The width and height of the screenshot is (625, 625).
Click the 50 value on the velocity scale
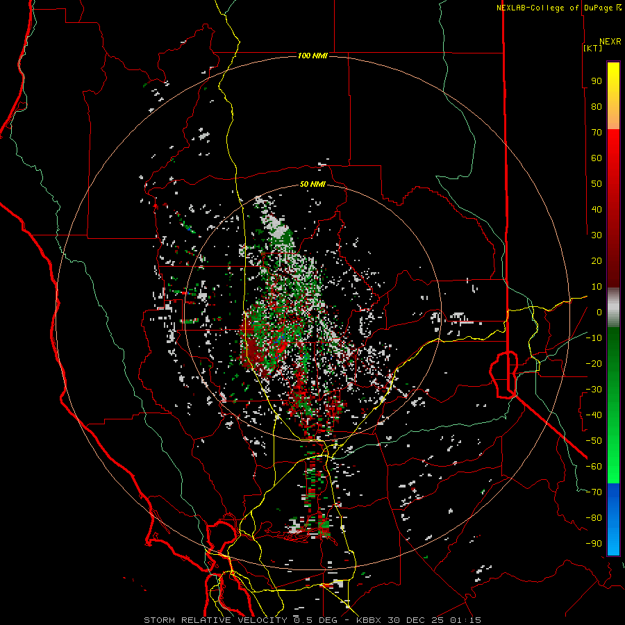597,184
